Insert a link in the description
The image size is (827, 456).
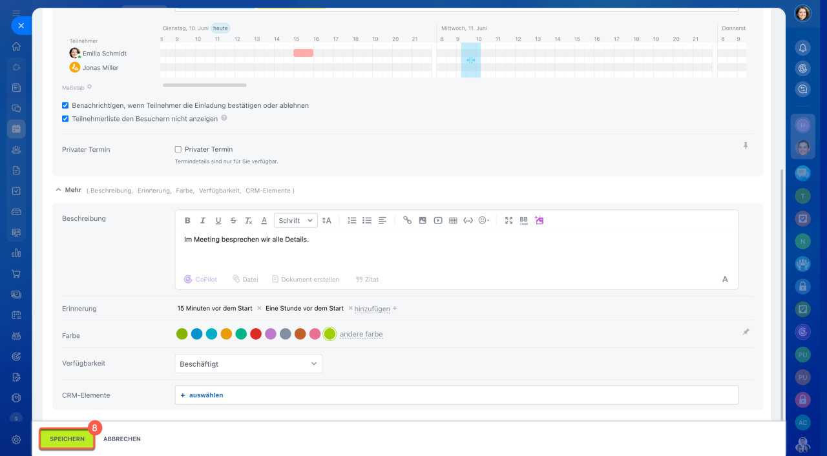coord(407,220)
